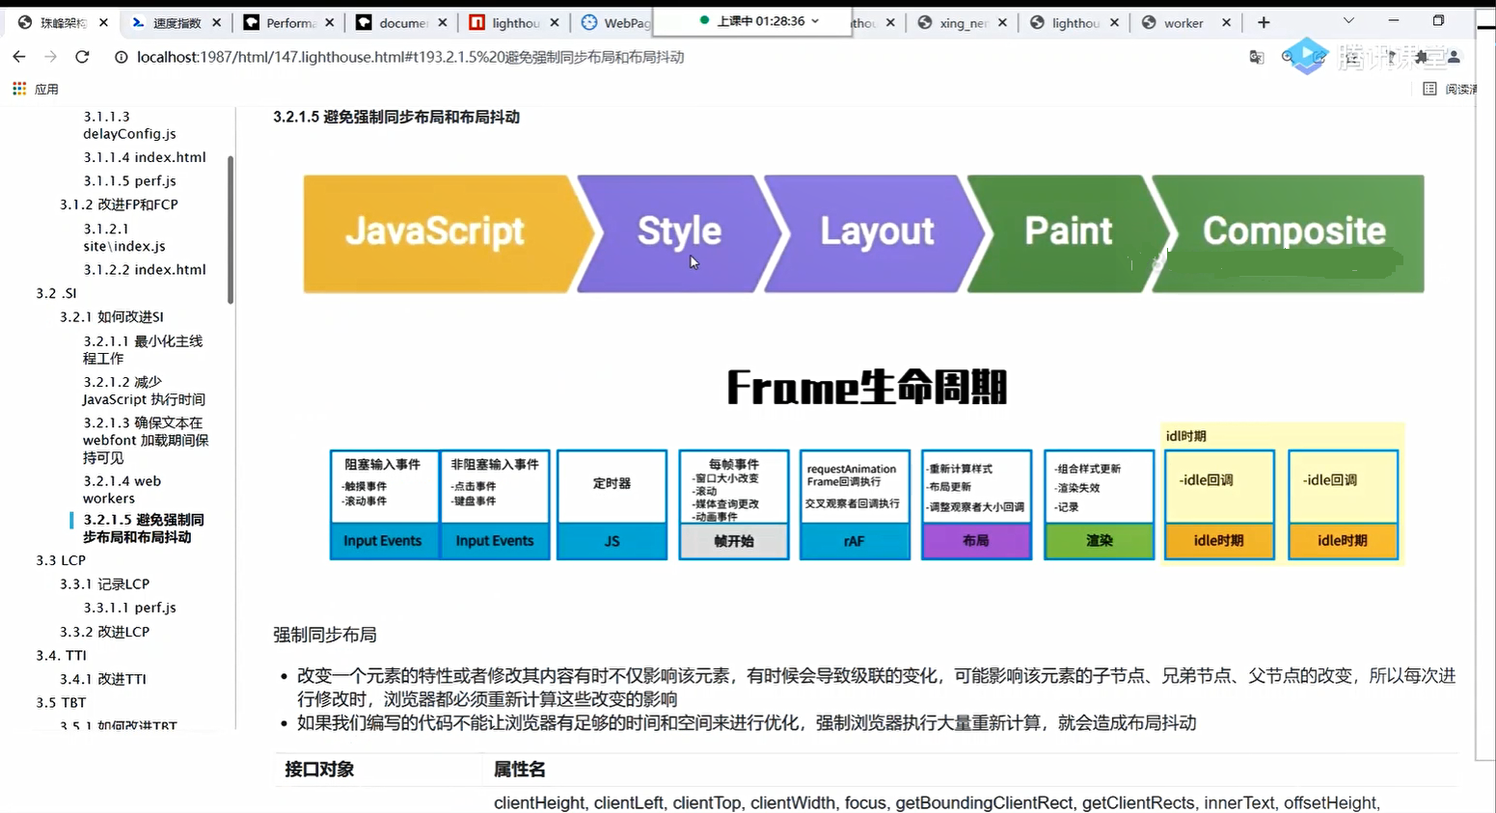
Task: Click the reload page button
Action: [x=82, y=57]
